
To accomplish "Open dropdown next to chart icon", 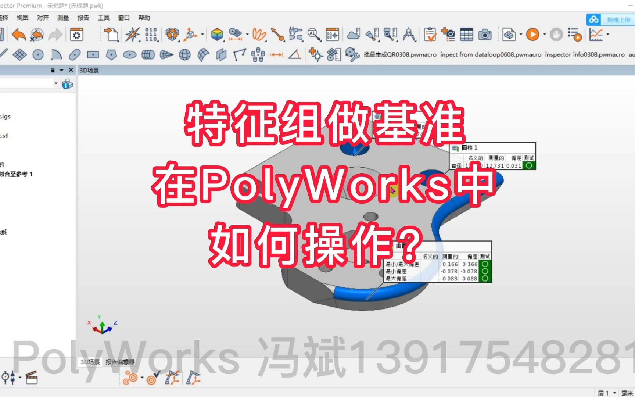I will click(x=608, y=35).
